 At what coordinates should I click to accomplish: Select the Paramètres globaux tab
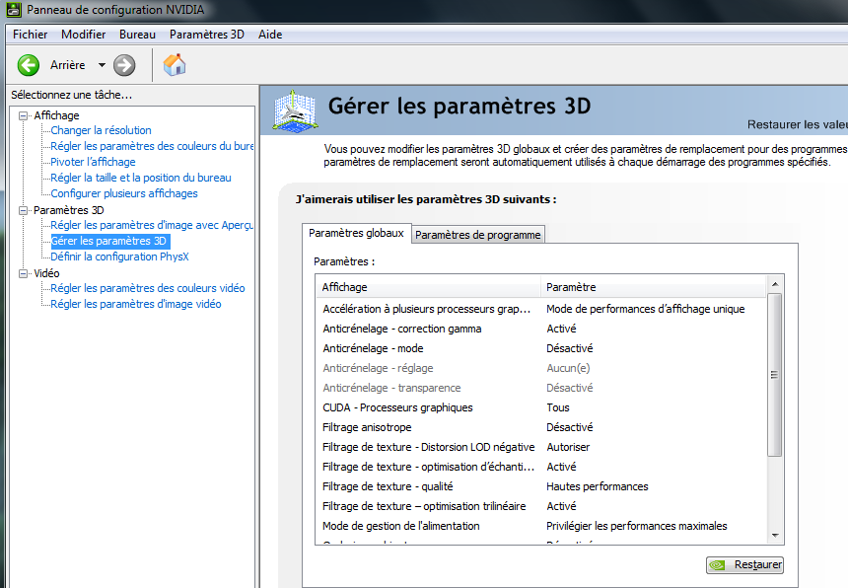(356, 234)
